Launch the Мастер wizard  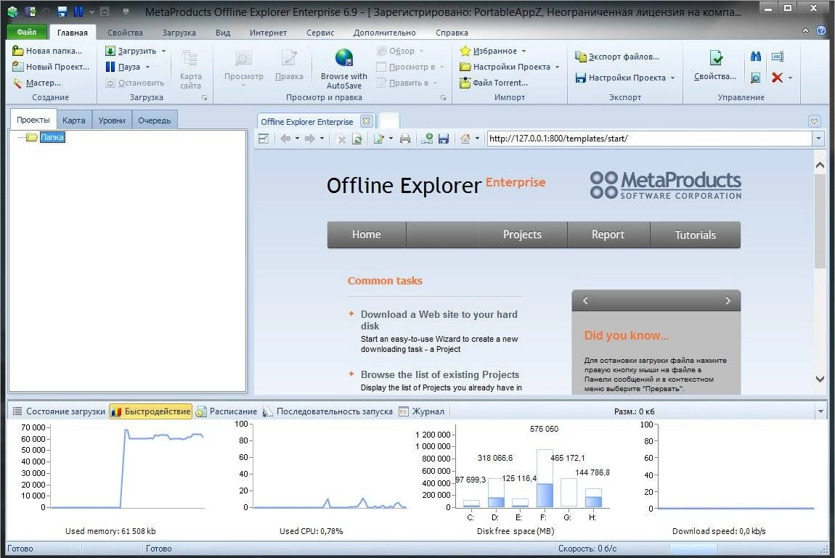(37, 83)
